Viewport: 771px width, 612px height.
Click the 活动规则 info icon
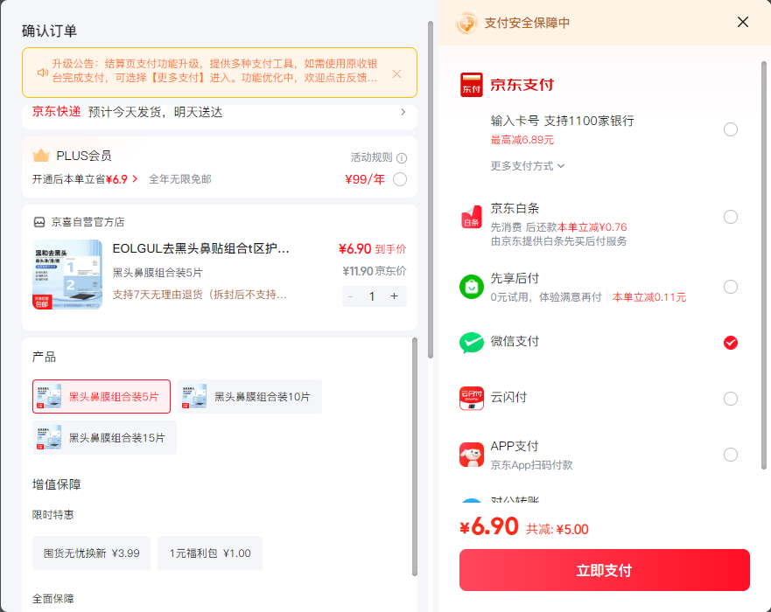coord(402,158)
